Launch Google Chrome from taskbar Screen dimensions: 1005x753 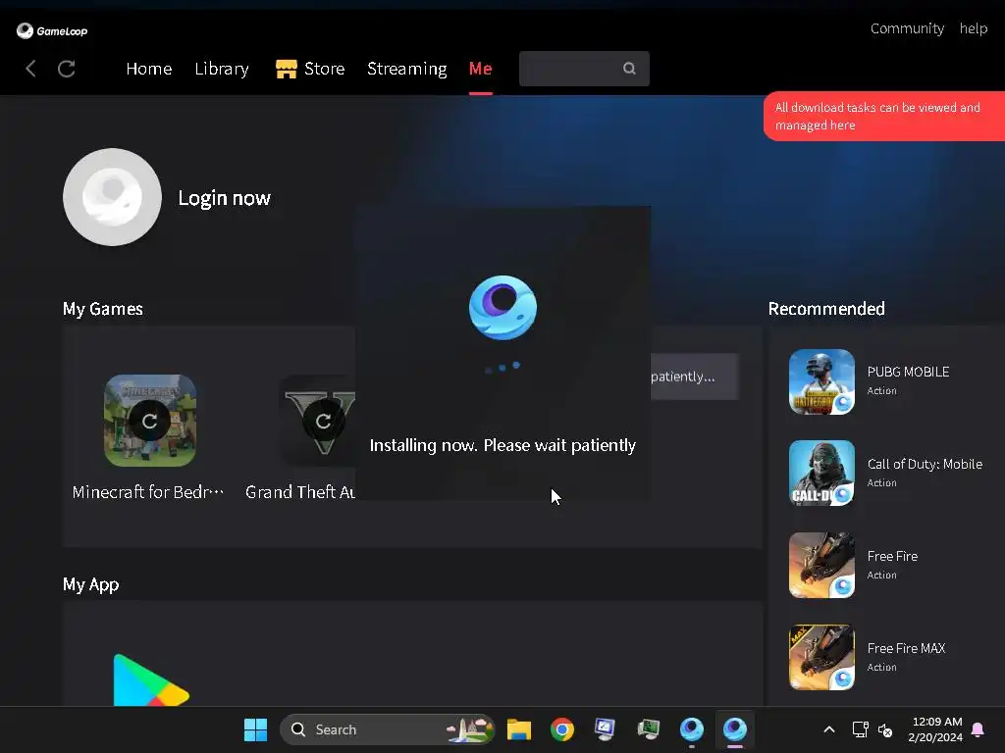562,729
